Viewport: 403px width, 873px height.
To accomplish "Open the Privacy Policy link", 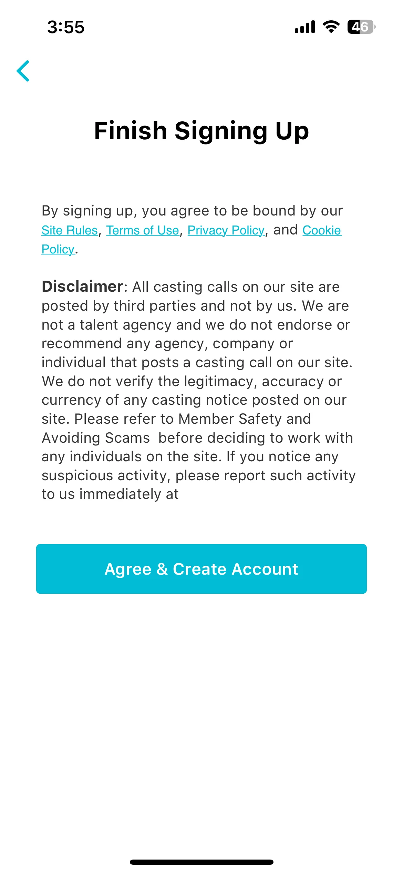I will pyautogui.click(x=226, y=230).
